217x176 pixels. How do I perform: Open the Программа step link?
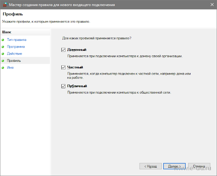(x=16, y=47)
